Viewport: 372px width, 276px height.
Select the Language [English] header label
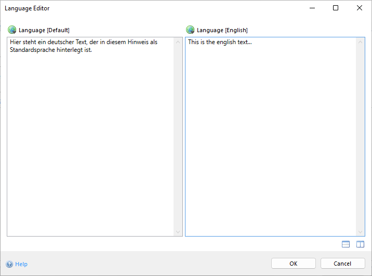click(x=222, y=30)
